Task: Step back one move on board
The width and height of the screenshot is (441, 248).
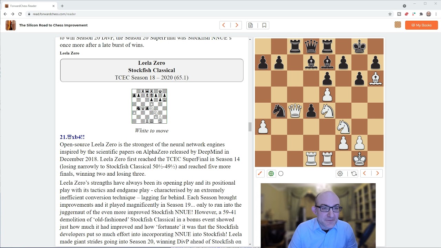Action: click(365, 174)
